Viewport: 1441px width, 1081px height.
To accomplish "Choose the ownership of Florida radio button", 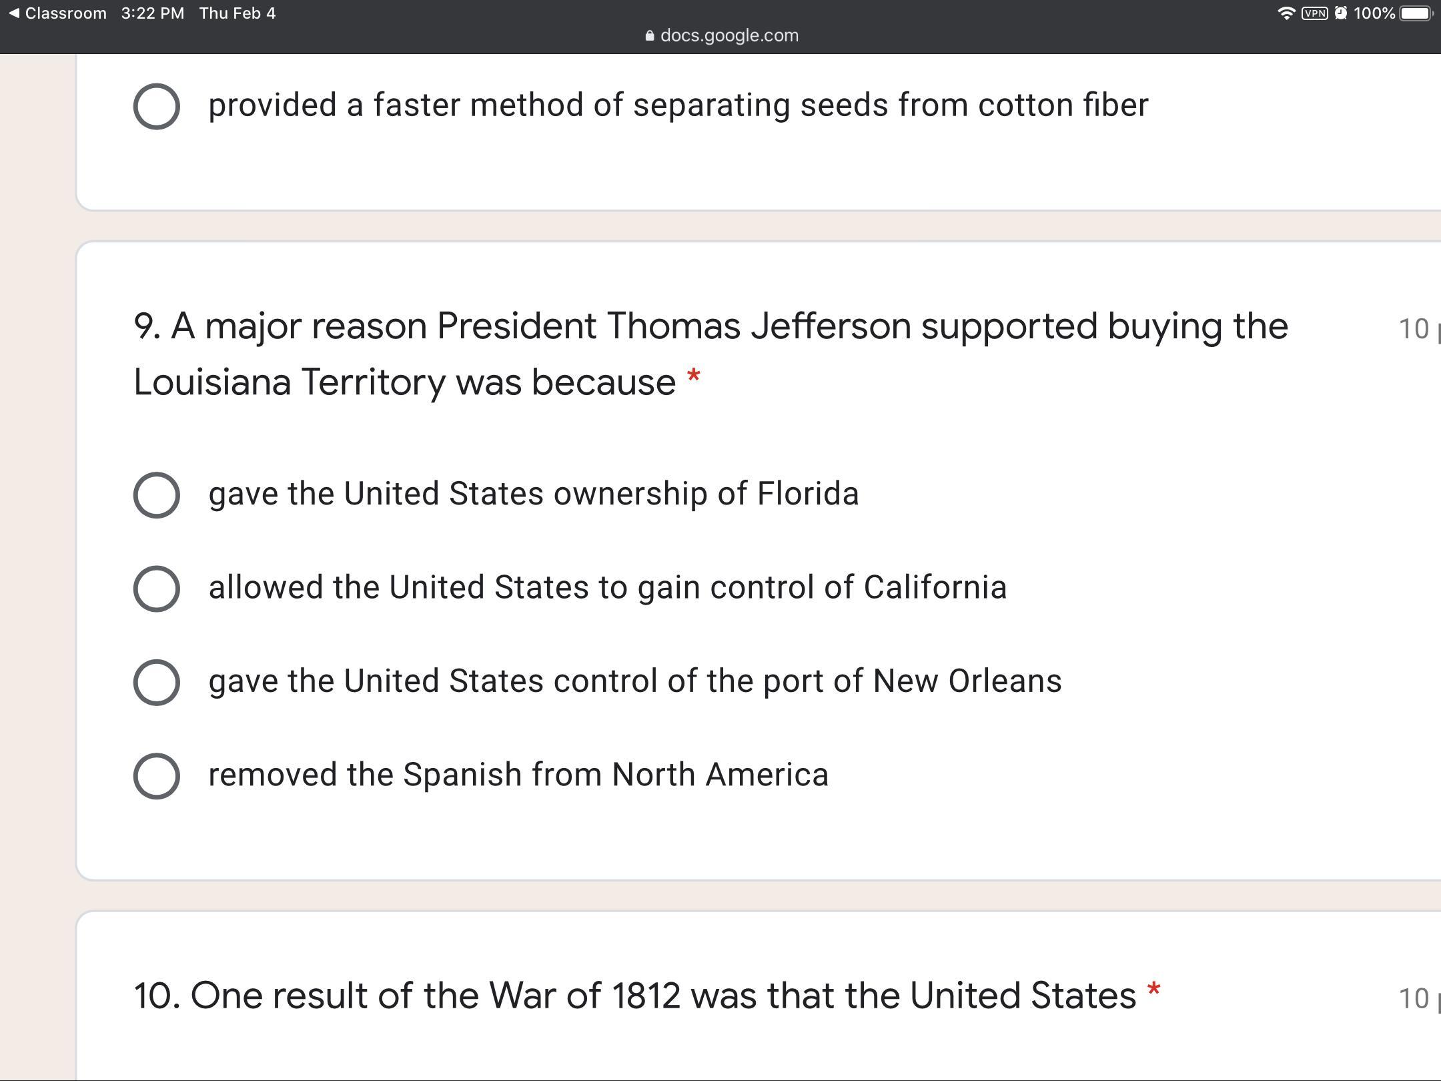I will pyautogui.click(x=156, y=495).
